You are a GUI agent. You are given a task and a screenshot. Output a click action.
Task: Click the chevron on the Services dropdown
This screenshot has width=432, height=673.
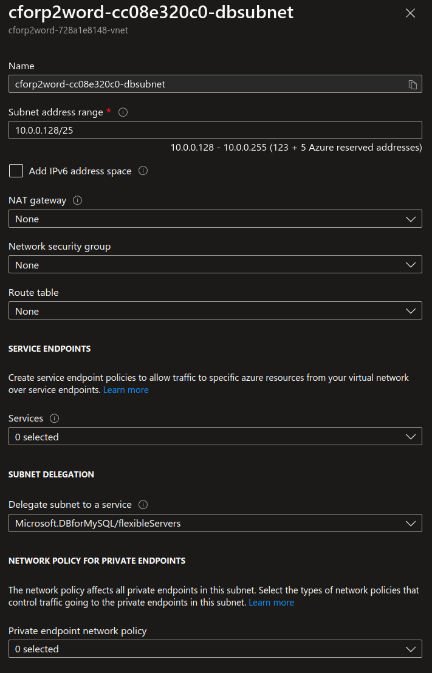click(411, 436)
